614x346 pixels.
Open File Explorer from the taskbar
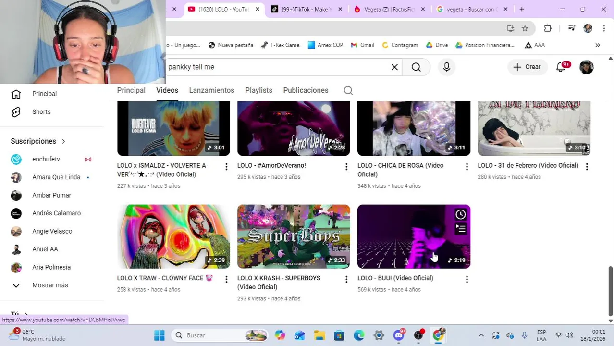click(319, 335)
